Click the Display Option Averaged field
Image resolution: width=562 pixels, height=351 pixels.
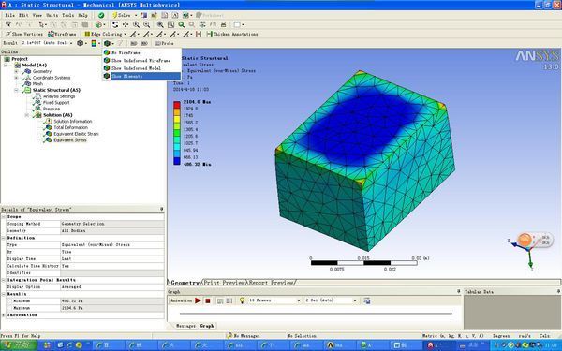[x=111, y=287]
